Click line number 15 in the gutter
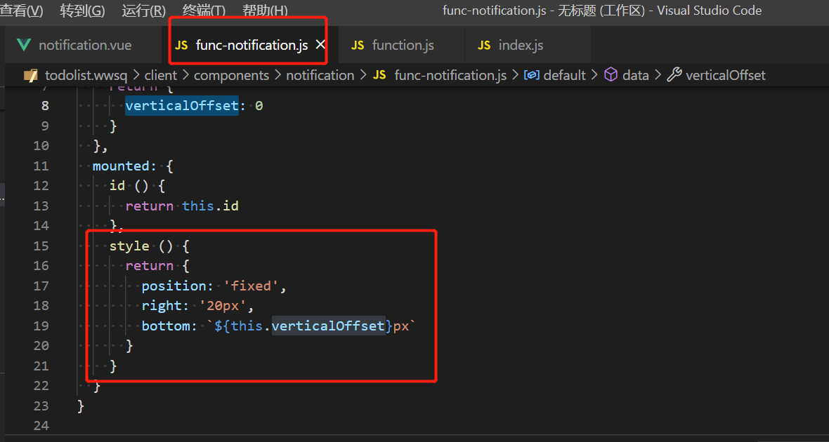This screenshot has height=442, width=829. click(41, 246)
